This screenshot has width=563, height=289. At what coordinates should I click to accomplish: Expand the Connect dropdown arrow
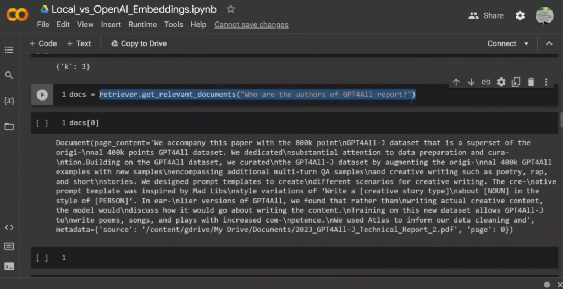point(526,43)
